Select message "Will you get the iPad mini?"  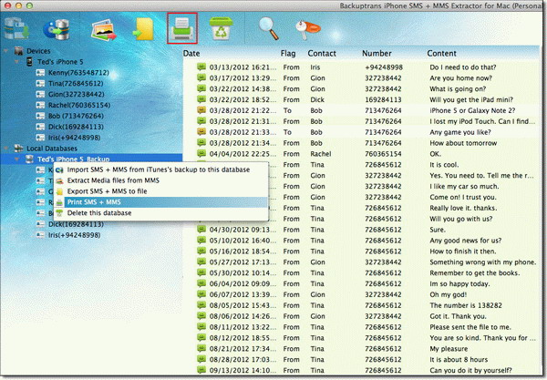tap(471, 99)
